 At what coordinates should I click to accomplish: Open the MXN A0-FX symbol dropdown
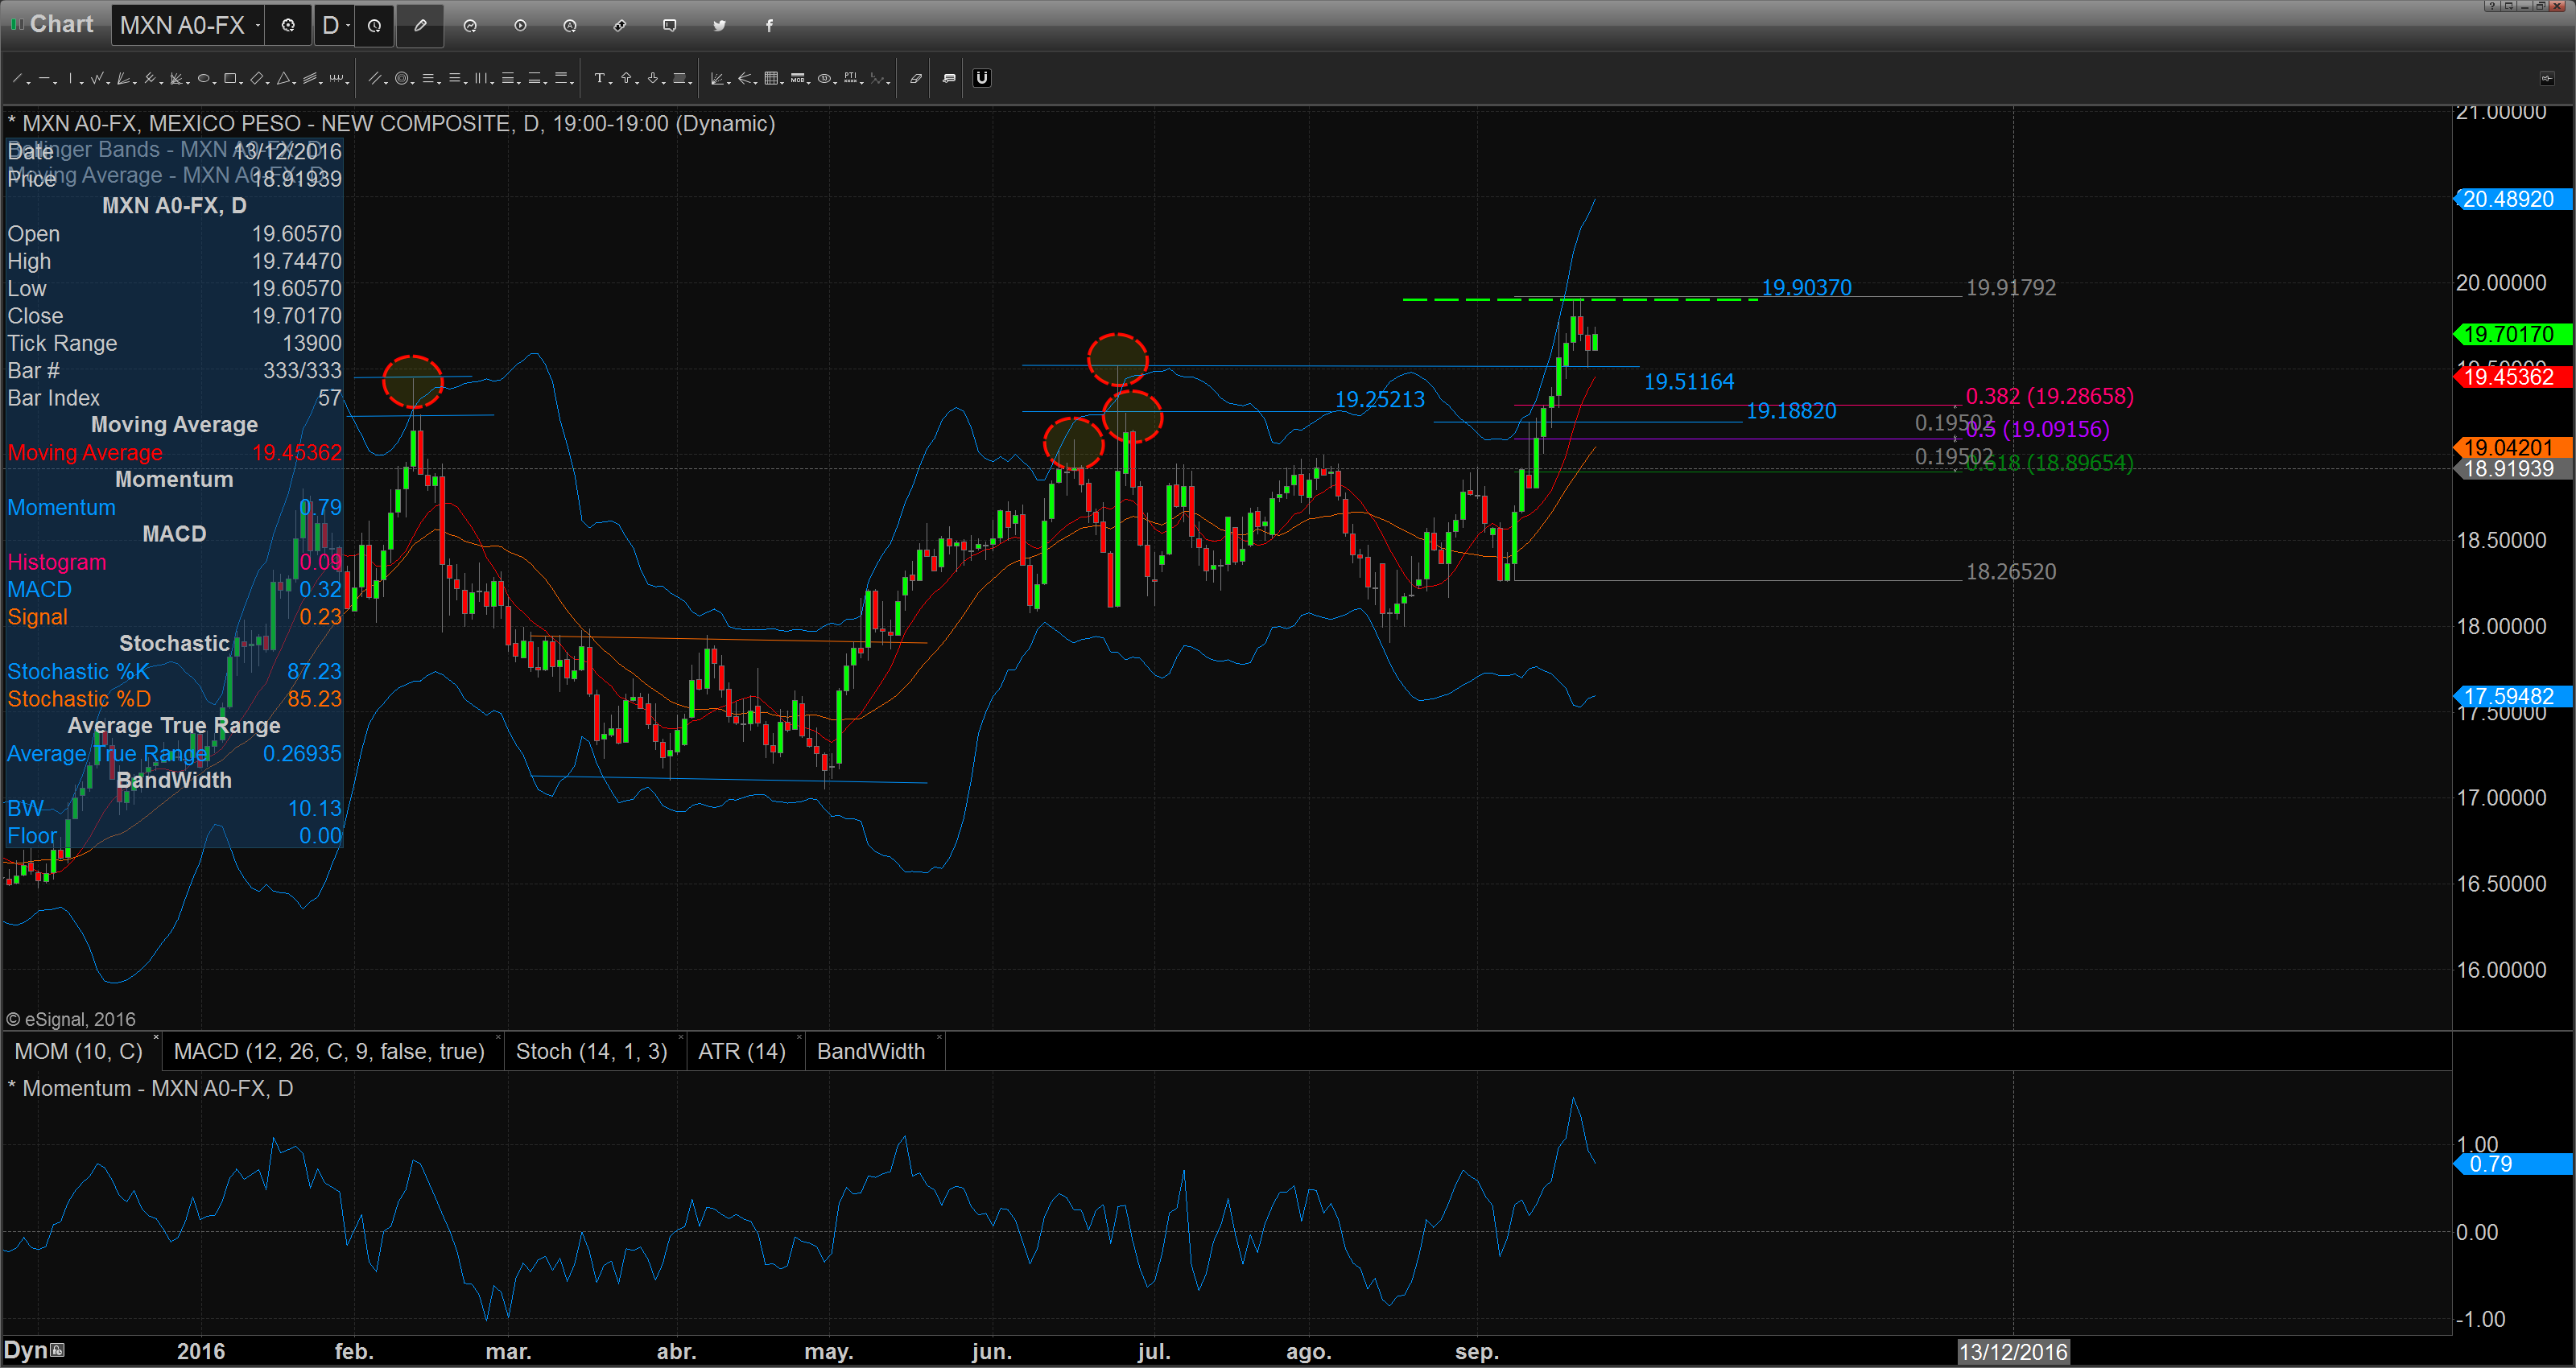(x=258, y=26)
